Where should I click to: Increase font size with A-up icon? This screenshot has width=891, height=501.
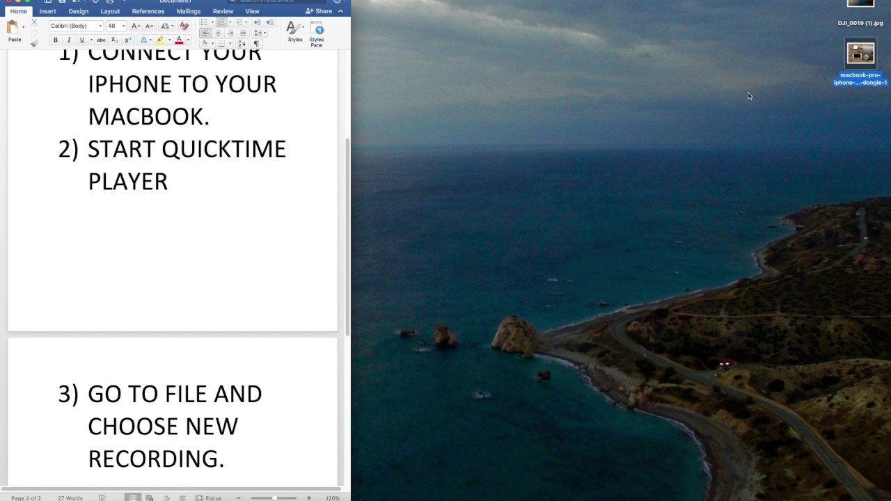tap(136, 26)
